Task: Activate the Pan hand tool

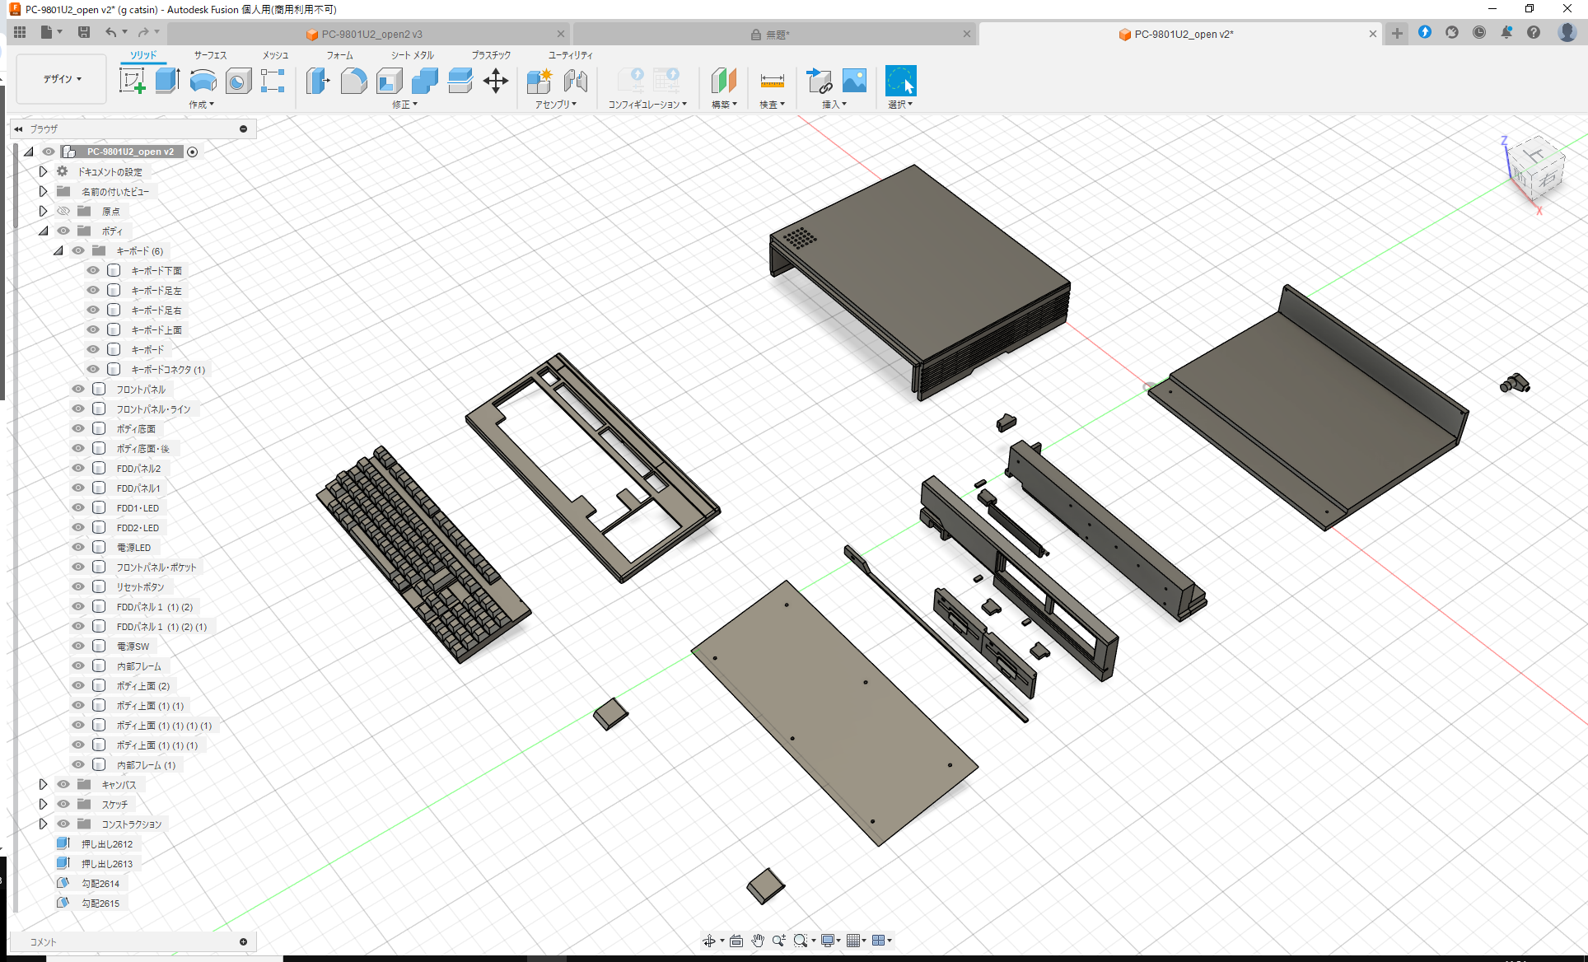Action: (757, 940)
